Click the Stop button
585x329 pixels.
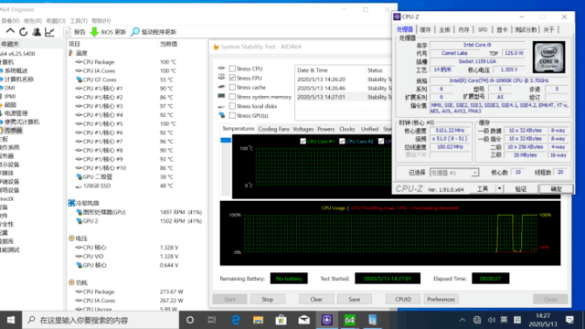coord(268,299)
